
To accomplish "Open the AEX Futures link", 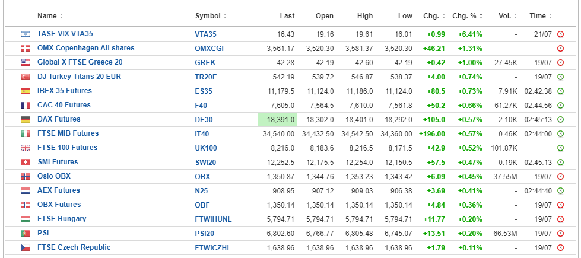I will (x=59, y=190).
